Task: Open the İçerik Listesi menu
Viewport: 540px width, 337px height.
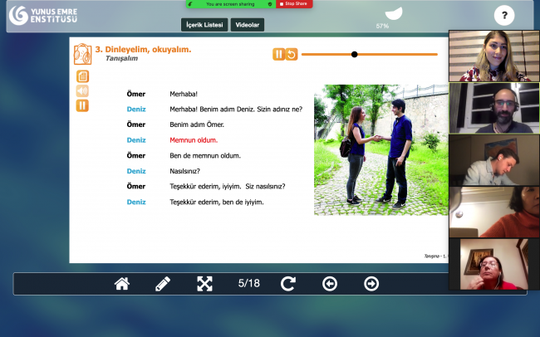Action: (x=204, y=25)
